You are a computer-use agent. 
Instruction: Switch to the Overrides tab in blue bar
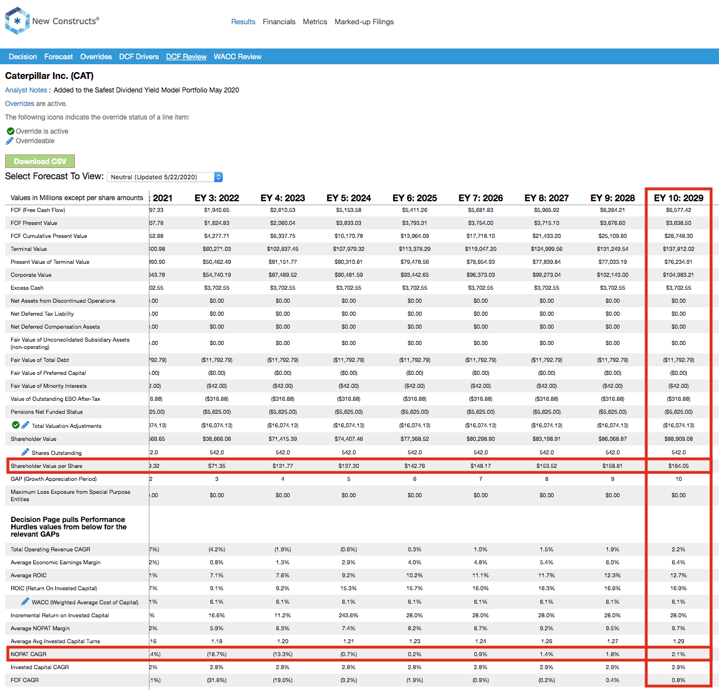click(96, 57)
